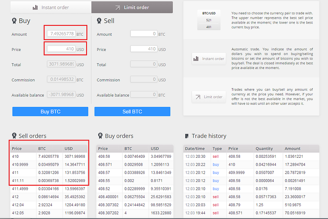Click sell order amount 2.9028
This screenshot has height=219, width=328.
tap(44, 213)
